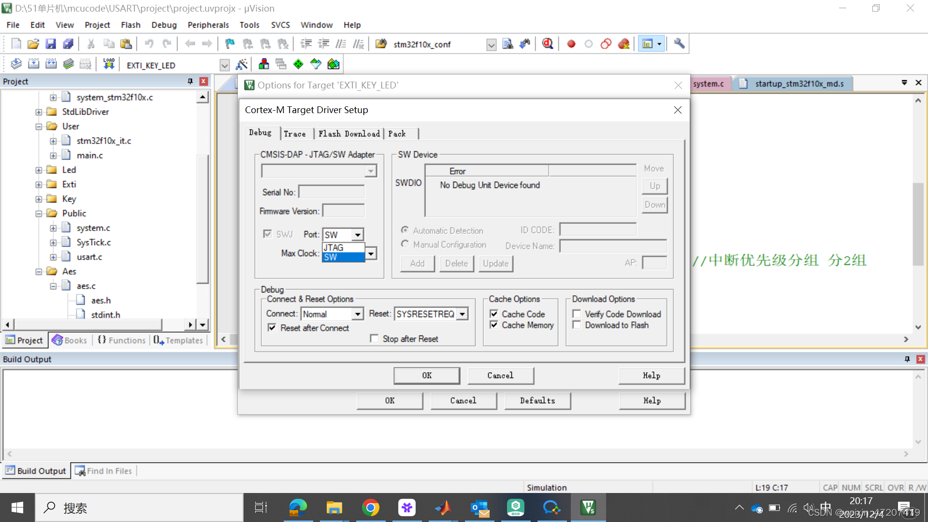
Task: Toggle Reset after Connect checkbox
Action: tap(272, 328)
